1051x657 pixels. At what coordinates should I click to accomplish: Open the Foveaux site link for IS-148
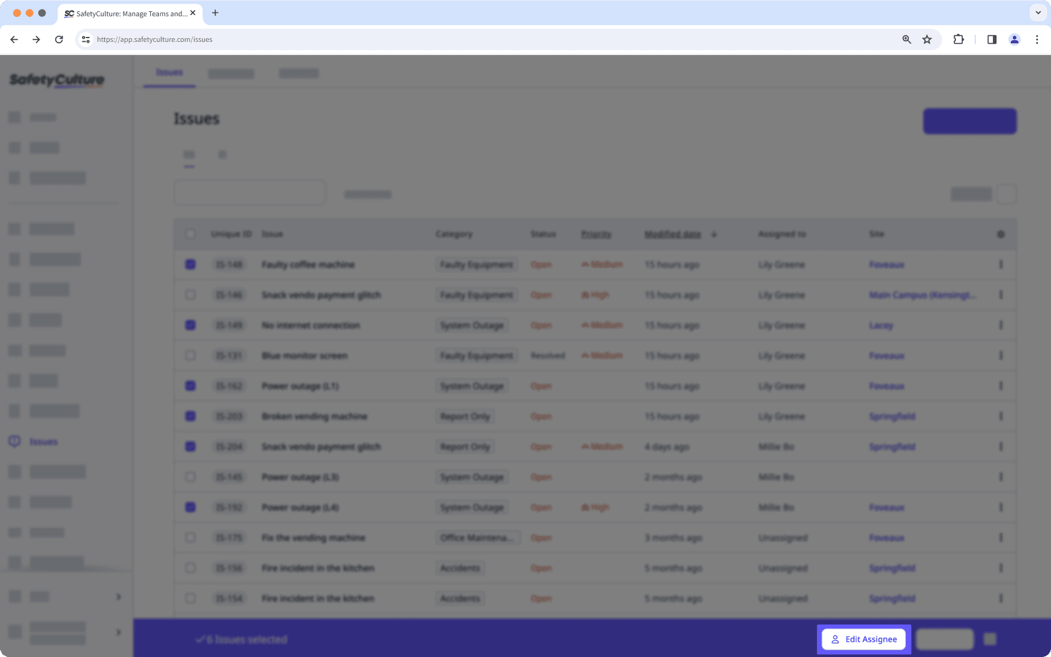tap(886, 264)
